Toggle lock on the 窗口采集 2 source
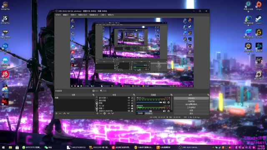Viewport: 267px width, 150px height. coord(132,98)
